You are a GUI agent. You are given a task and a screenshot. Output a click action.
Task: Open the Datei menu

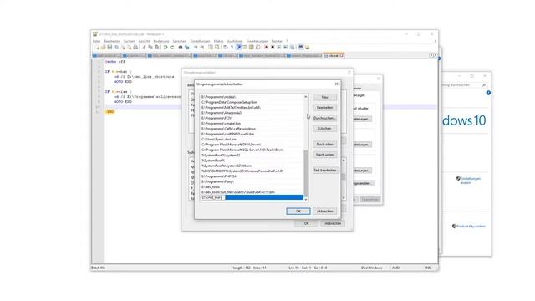[x=97, y=41]
